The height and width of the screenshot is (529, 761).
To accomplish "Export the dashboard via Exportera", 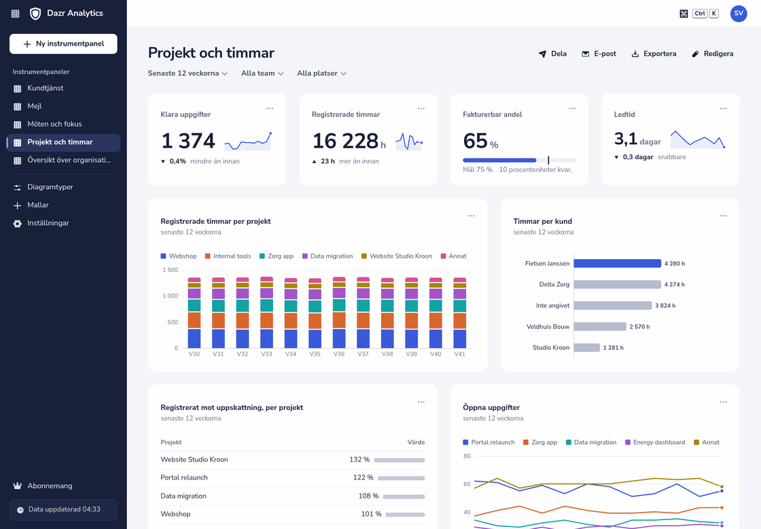I will (x=654, y=54).
